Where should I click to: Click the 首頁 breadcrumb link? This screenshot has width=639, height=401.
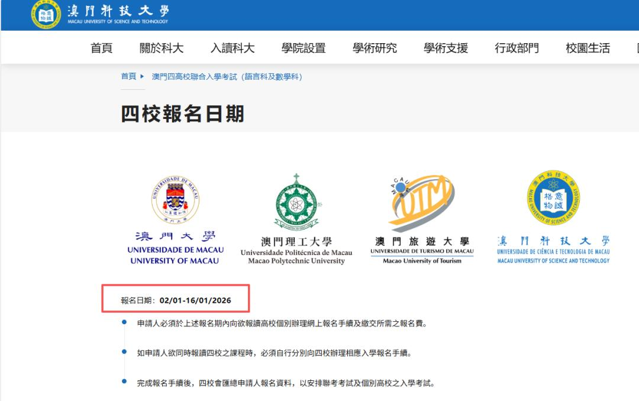(x=128, y=76)
